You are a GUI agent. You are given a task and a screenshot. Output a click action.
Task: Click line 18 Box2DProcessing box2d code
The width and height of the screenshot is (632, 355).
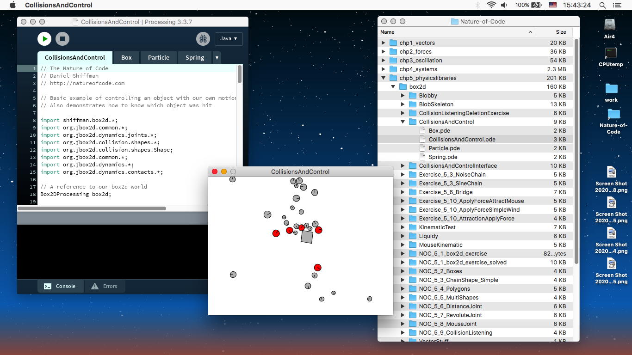coord(76,194)
